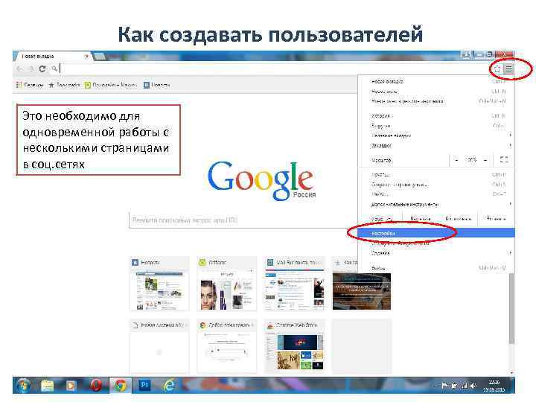
Task: Open the Орифлэйм bookmark
Action: [111, 85]
